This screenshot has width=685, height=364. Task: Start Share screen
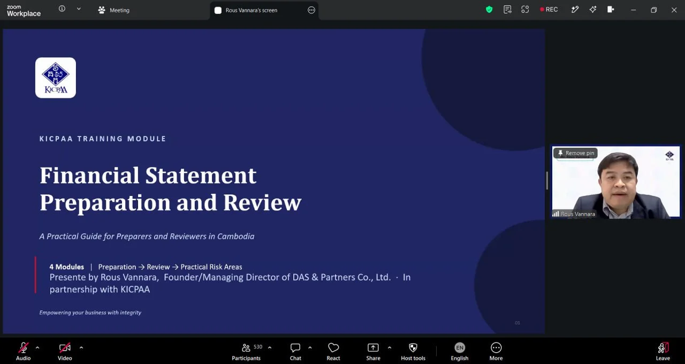pos(373,351)
